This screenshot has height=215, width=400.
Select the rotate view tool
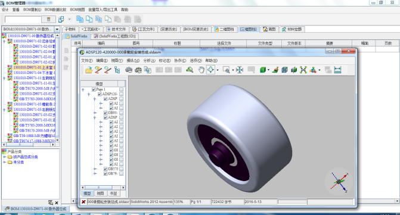click(x=210, y=70)
